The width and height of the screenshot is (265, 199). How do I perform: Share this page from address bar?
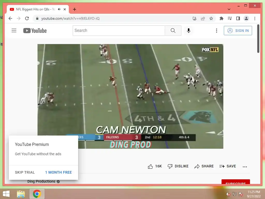203,18
